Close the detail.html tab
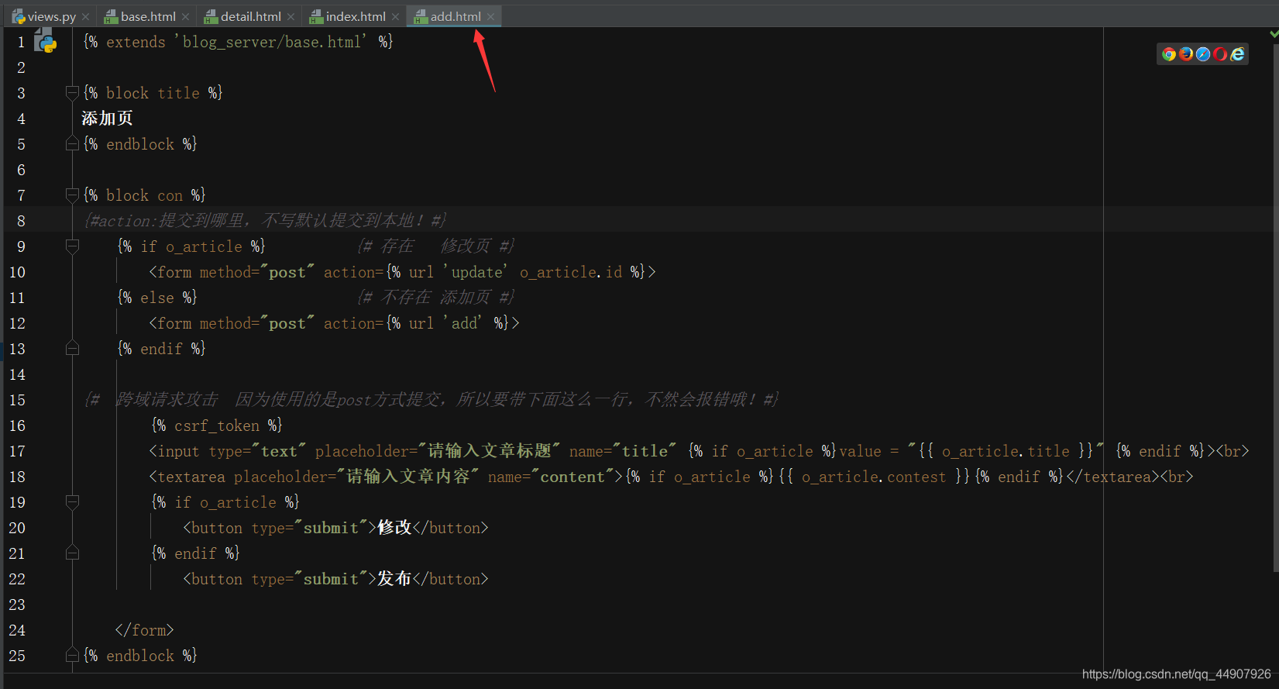 [291, 16]
